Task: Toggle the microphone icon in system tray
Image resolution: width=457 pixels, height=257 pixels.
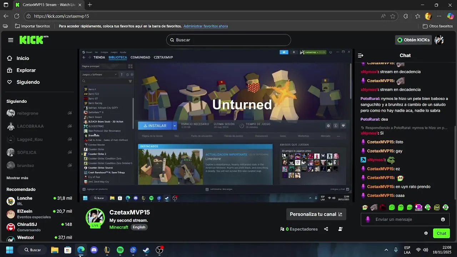Action: point(396,250)
